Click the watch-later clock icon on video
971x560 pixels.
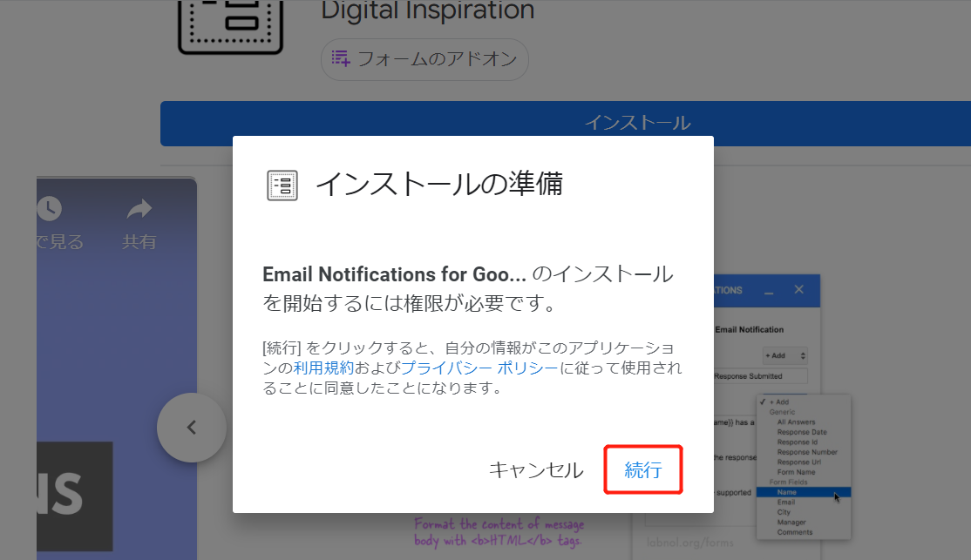click(x=49, y=208)
